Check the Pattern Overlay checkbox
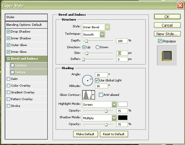185x145 pixels. pos(8,99)
